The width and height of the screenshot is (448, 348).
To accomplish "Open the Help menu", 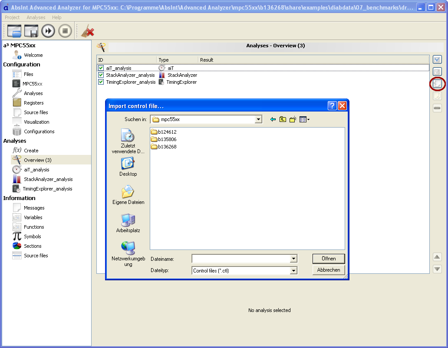I will coord(56,17).
